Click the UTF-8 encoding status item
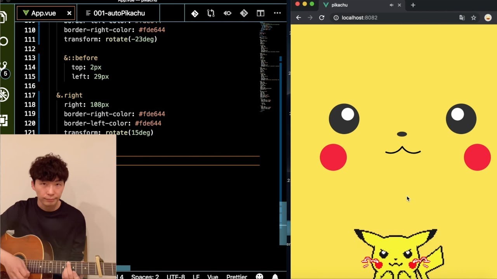 click(x=176, y=277)
